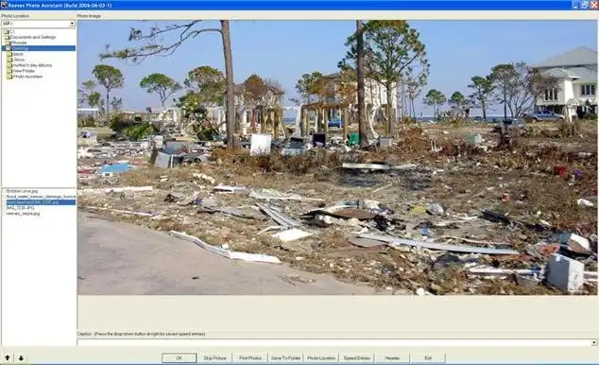Close the Photo Assistant window
599x365 pixels.
coord(594,5)
